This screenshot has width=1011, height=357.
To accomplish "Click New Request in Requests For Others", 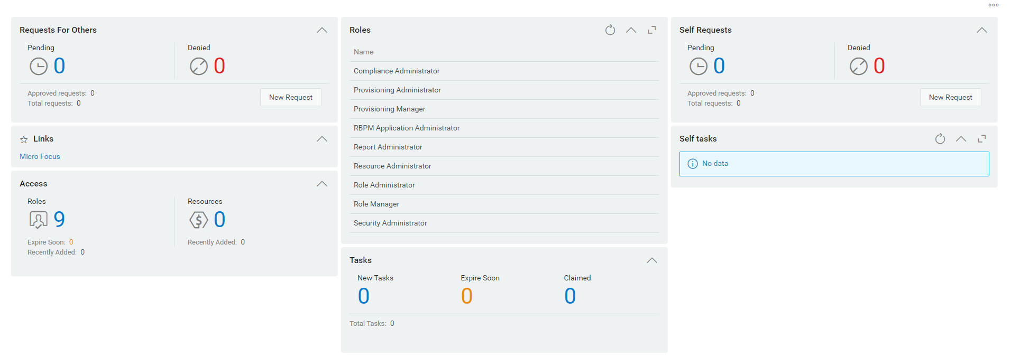I will (x=291, y=97).
